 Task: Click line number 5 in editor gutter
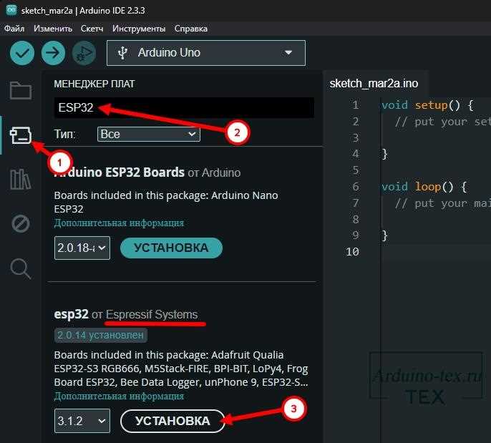tap(356, 170)
